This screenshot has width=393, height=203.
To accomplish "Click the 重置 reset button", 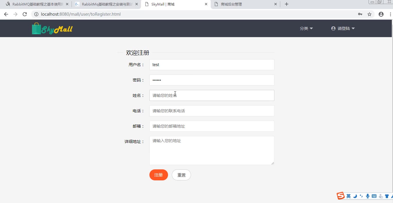I will point(181,175).
